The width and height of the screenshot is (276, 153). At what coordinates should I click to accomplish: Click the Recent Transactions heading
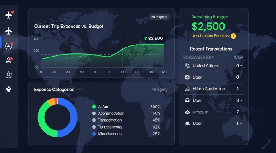click(211, 49)
